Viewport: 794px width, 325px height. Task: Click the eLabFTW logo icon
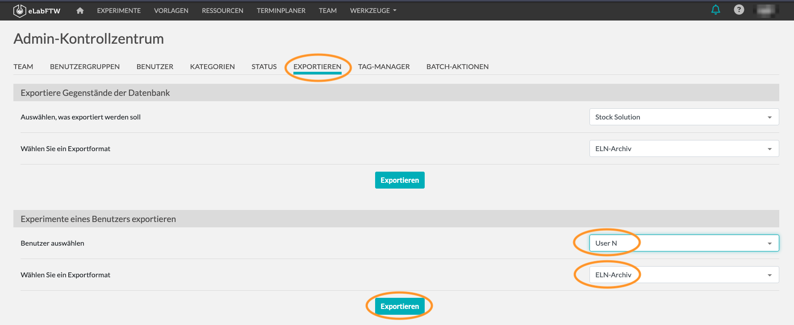point(20,11)
